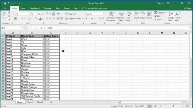
Task: Switch to the Insert ribbon tab
Action: click(x=23, y=8)
